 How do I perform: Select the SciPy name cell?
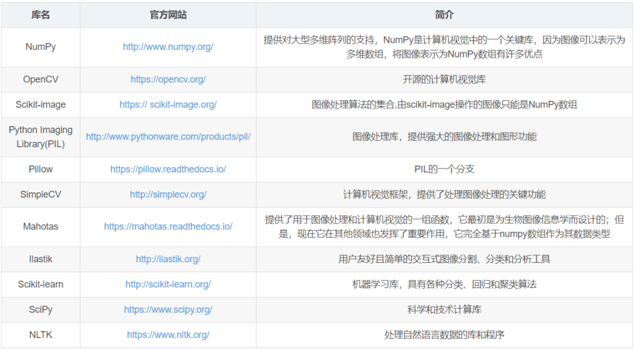click(x=41, y=310)
